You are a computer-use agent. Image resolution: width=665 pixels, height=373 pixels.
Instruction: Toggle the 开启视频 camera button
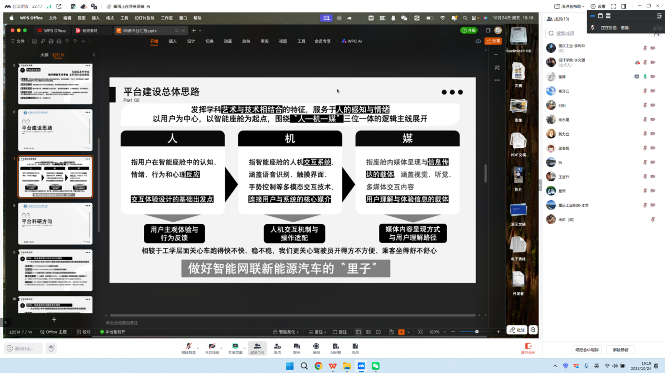coord(212,346)
